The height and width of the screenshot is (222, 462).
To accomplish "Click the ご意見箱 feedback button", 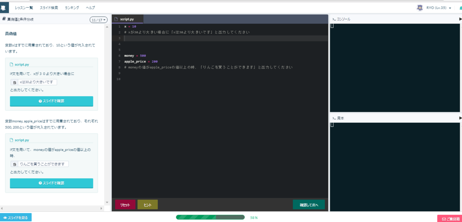I will tap(450, 219).
